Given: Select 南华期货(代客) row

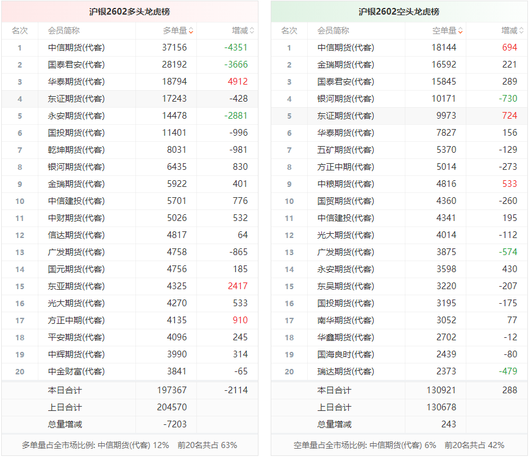Looking at the screenshot, I should (x=399, y=320).
